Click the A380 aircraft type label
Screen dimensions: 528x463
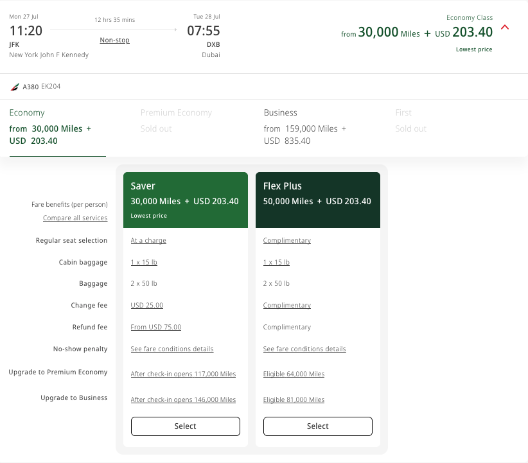point(31,87)
